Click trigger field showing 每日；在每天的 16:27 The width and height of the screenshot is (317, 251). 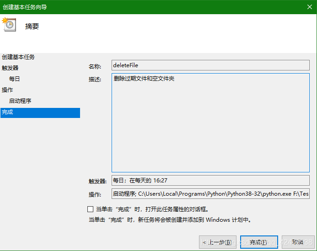[x=210, y=180]
